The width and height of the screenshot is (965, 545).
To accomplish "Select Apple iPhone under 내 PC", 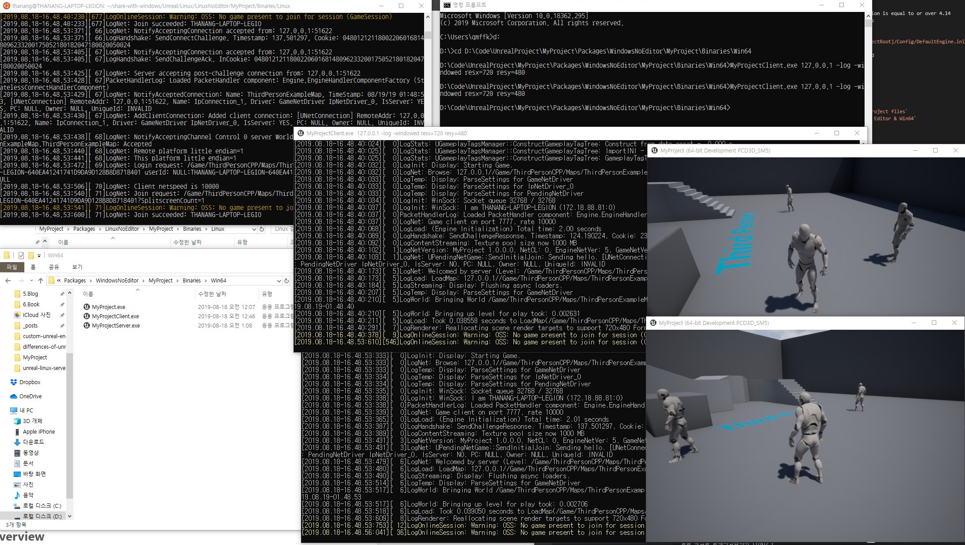I will (x=38, y=431).
